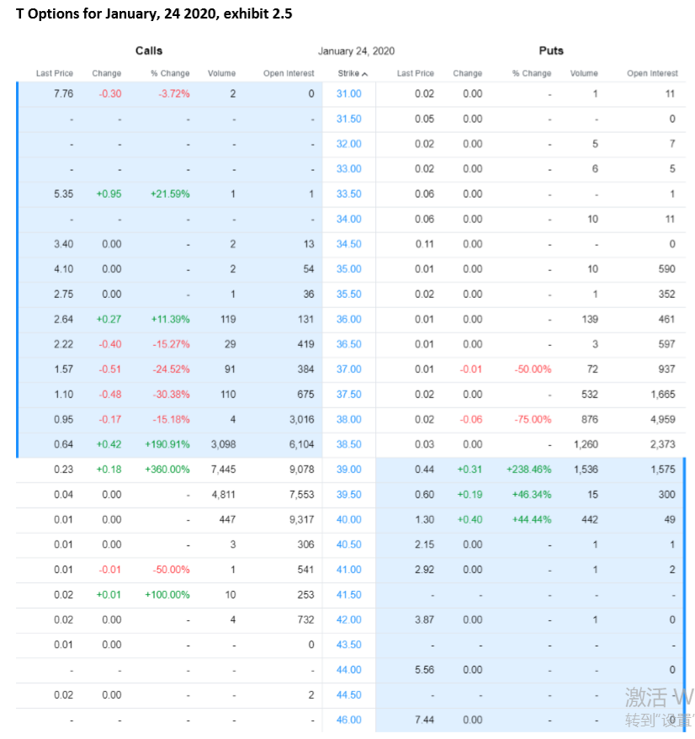Select the 38.50 strike price link
Viewport: 695px width, 739px height.
[347, 444]
